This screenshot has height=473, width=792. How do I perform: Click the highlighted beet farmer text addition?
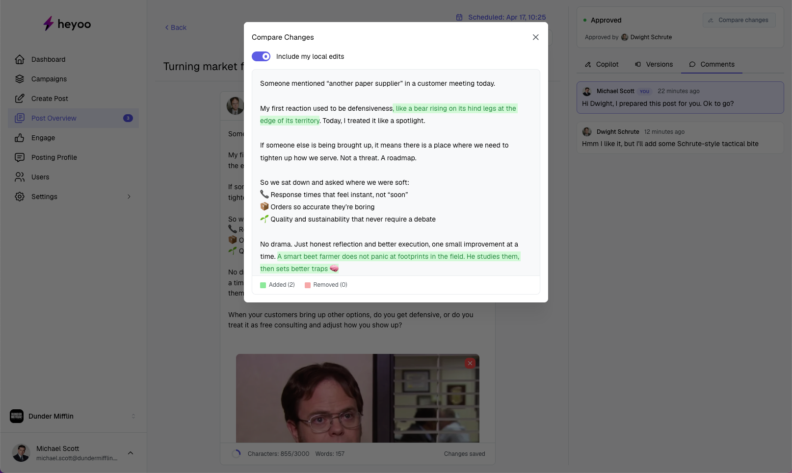point(390,263)
